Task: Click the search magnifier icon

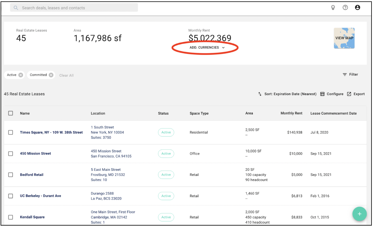Action: [16, 8]
